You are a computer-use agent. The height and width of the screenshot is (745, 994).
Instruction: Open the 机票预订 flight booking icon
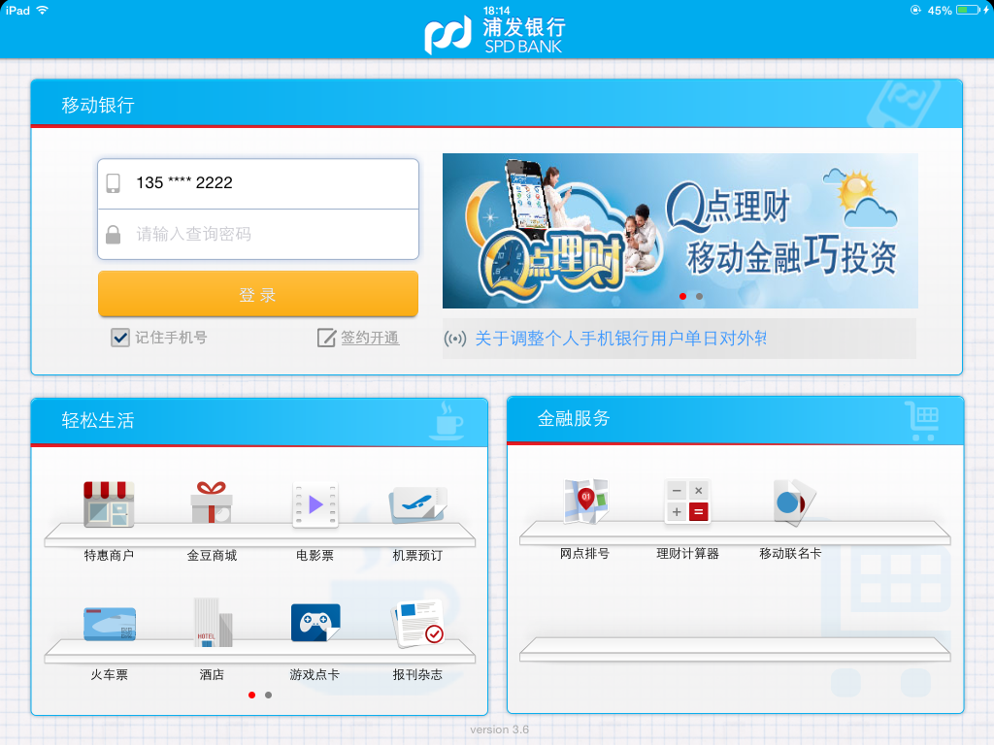(x=417, y=504)
